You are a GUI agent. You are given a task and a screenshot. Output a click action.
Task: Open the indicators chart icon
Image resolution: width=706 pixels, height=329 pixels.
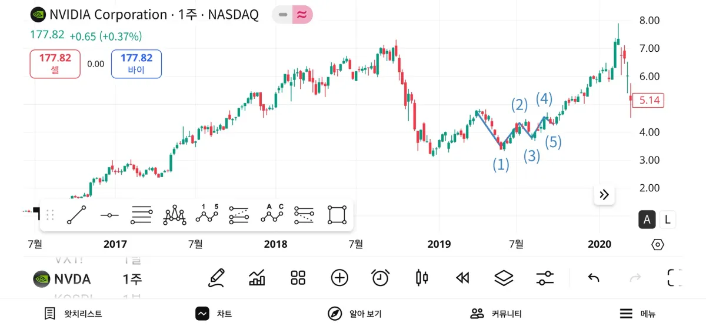257,278
